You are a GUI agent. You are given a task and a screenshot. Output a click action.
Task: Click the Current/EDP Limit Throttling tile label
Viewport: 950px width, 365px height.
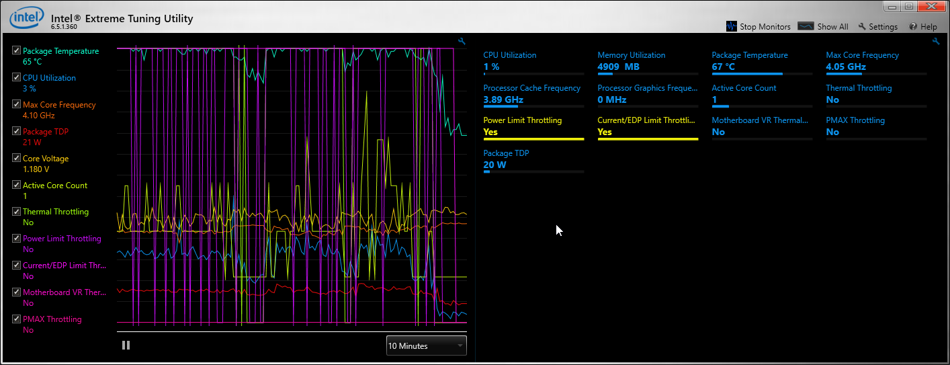(x=646, y=120)
